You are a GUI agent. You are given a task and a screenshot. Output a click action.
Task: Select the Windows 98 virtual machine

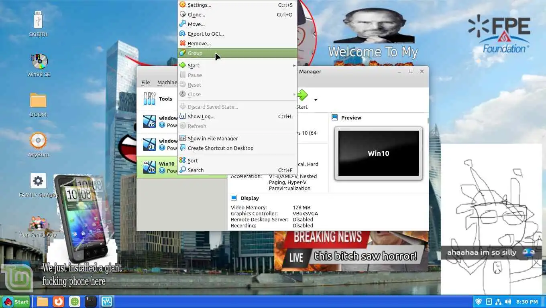click(157, 144)
